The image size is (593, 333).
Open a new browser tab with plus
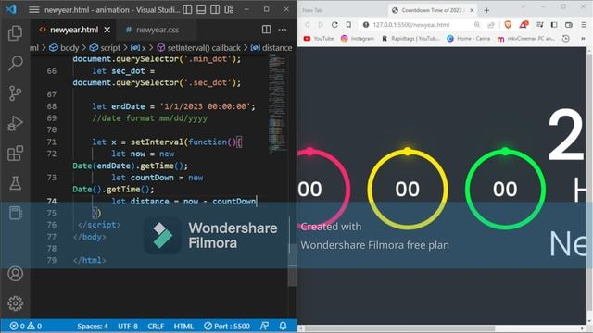pos(486,10)
